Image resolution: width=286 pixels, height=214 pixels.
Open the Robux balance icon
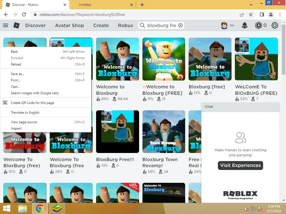[258, 25]
